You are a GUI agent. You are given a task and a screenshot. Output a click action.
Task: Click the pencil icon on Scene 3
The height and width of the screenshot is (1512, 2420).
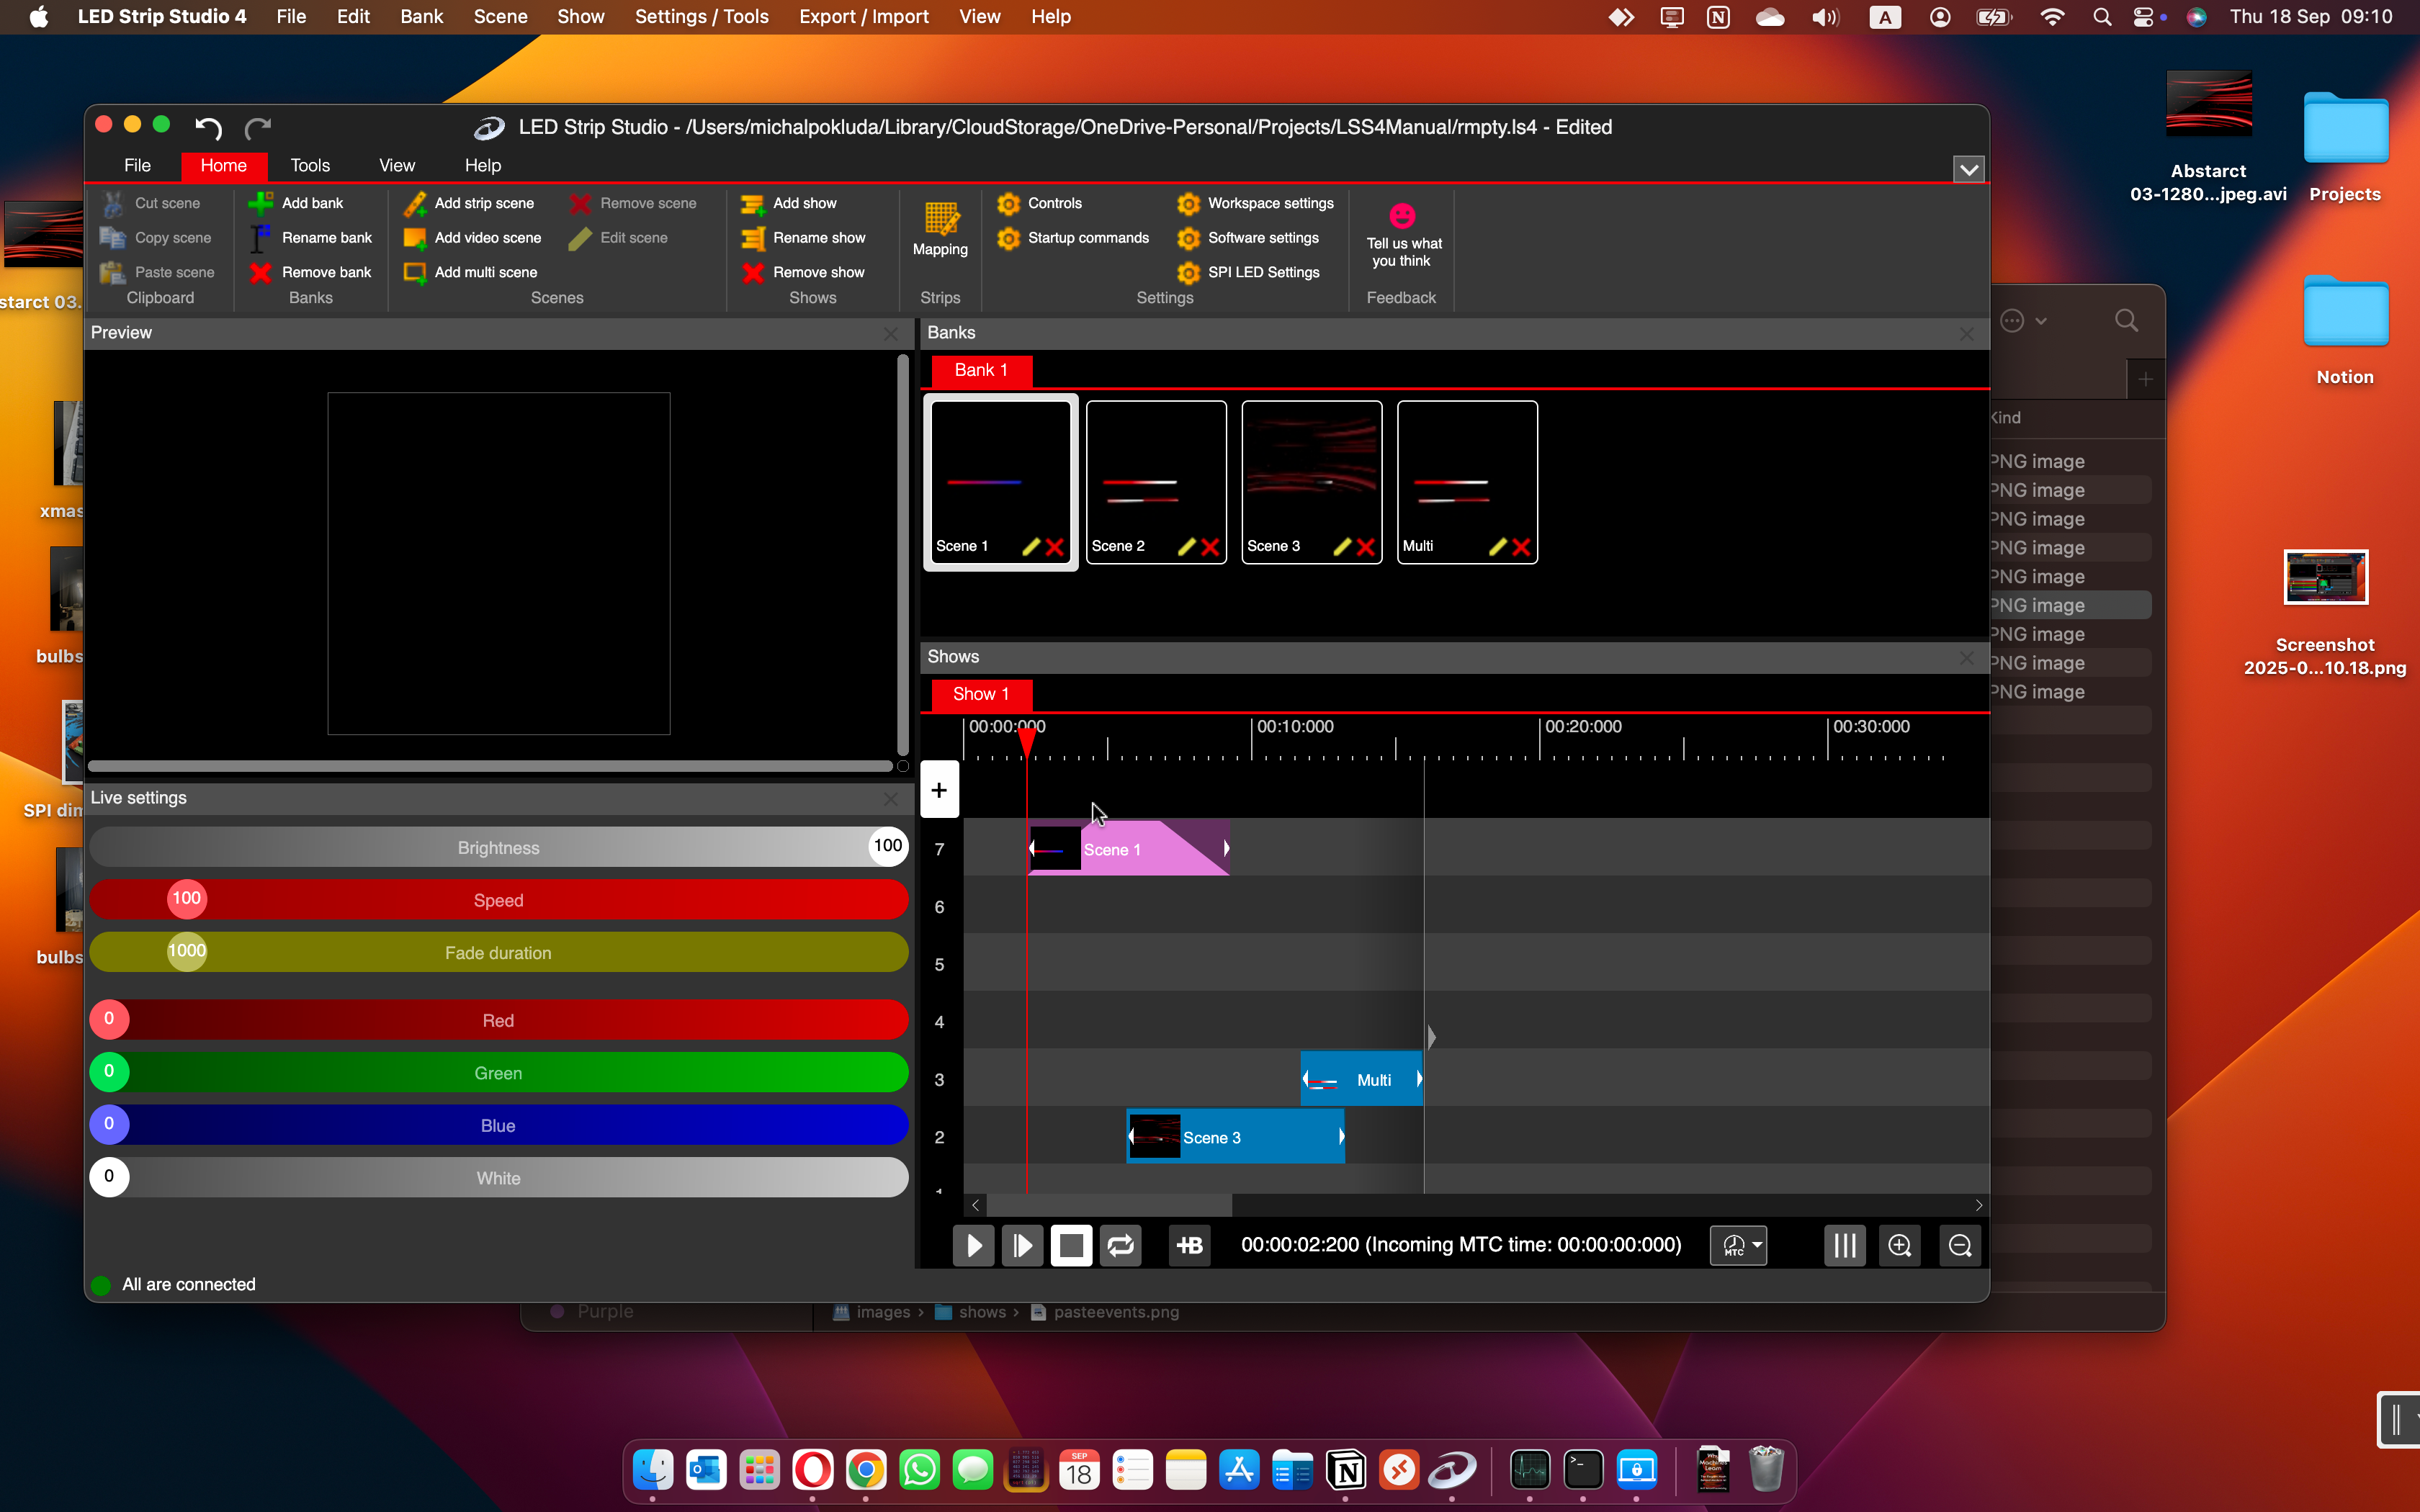pos(1342,546)
